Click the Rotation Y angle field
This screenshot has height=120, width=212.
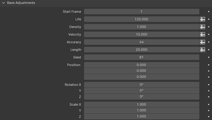coord(142,90)
